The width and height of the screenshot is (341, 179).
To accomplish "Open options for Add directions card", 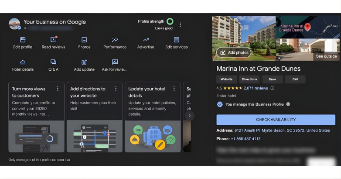I will point(116,89).
